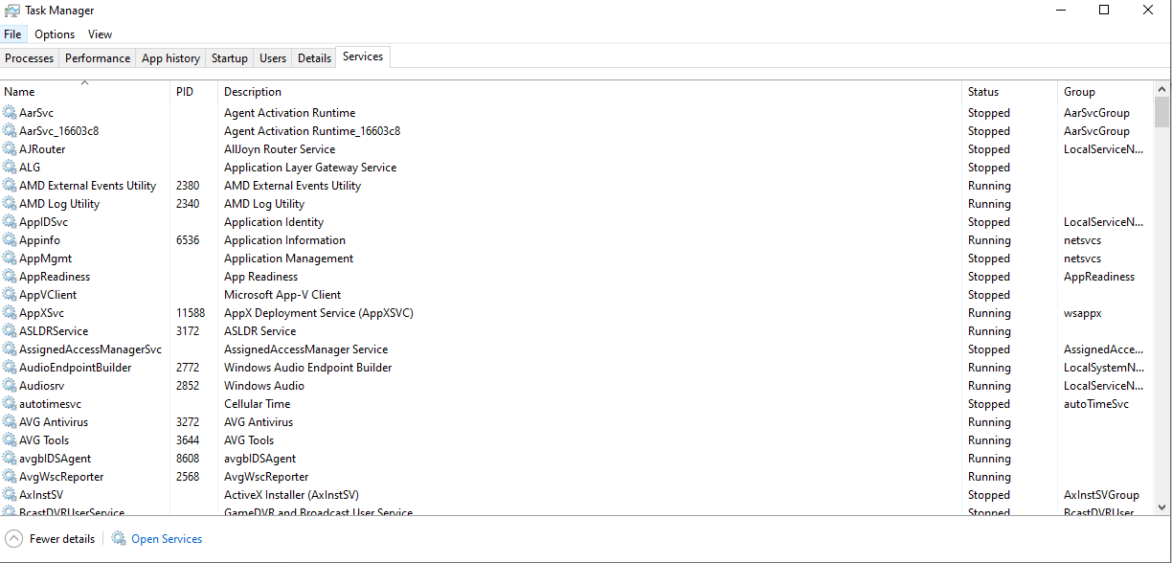Screen dimensions: 1172x563
Task: Open the App history tab
Action: 170,58
